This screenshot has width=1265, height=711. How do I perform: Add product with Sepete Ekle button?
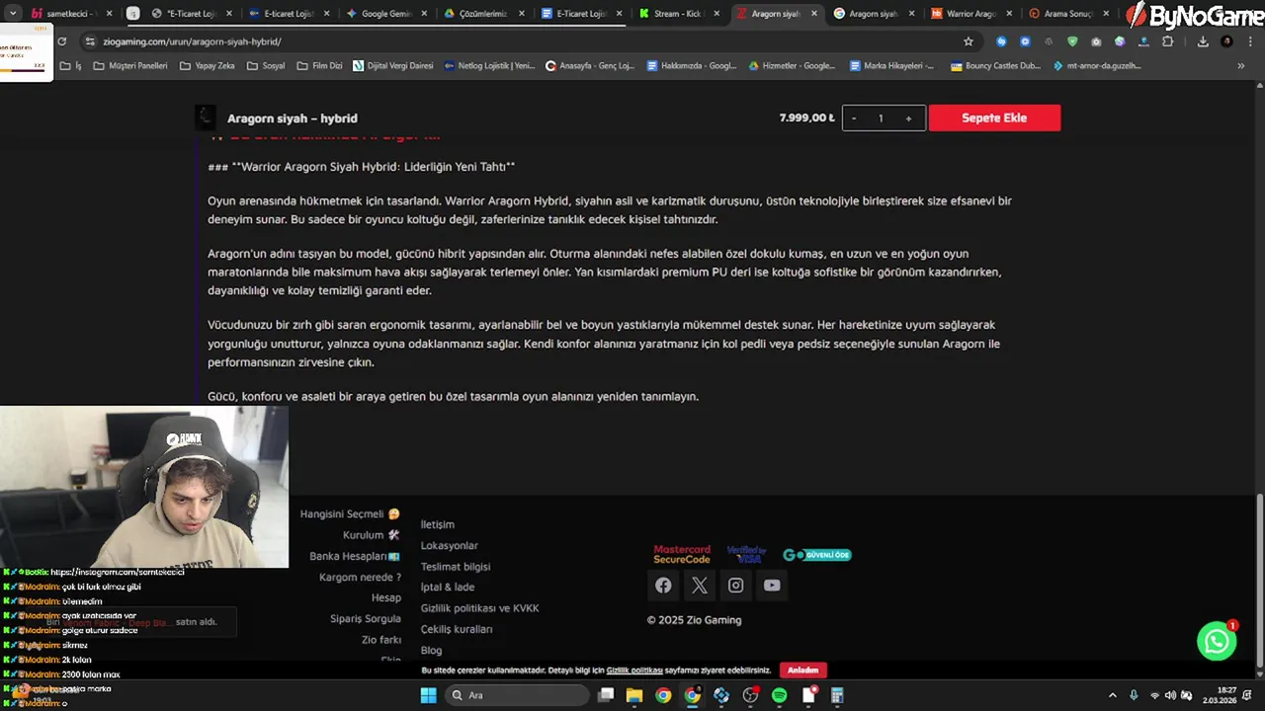coord(994,118)
